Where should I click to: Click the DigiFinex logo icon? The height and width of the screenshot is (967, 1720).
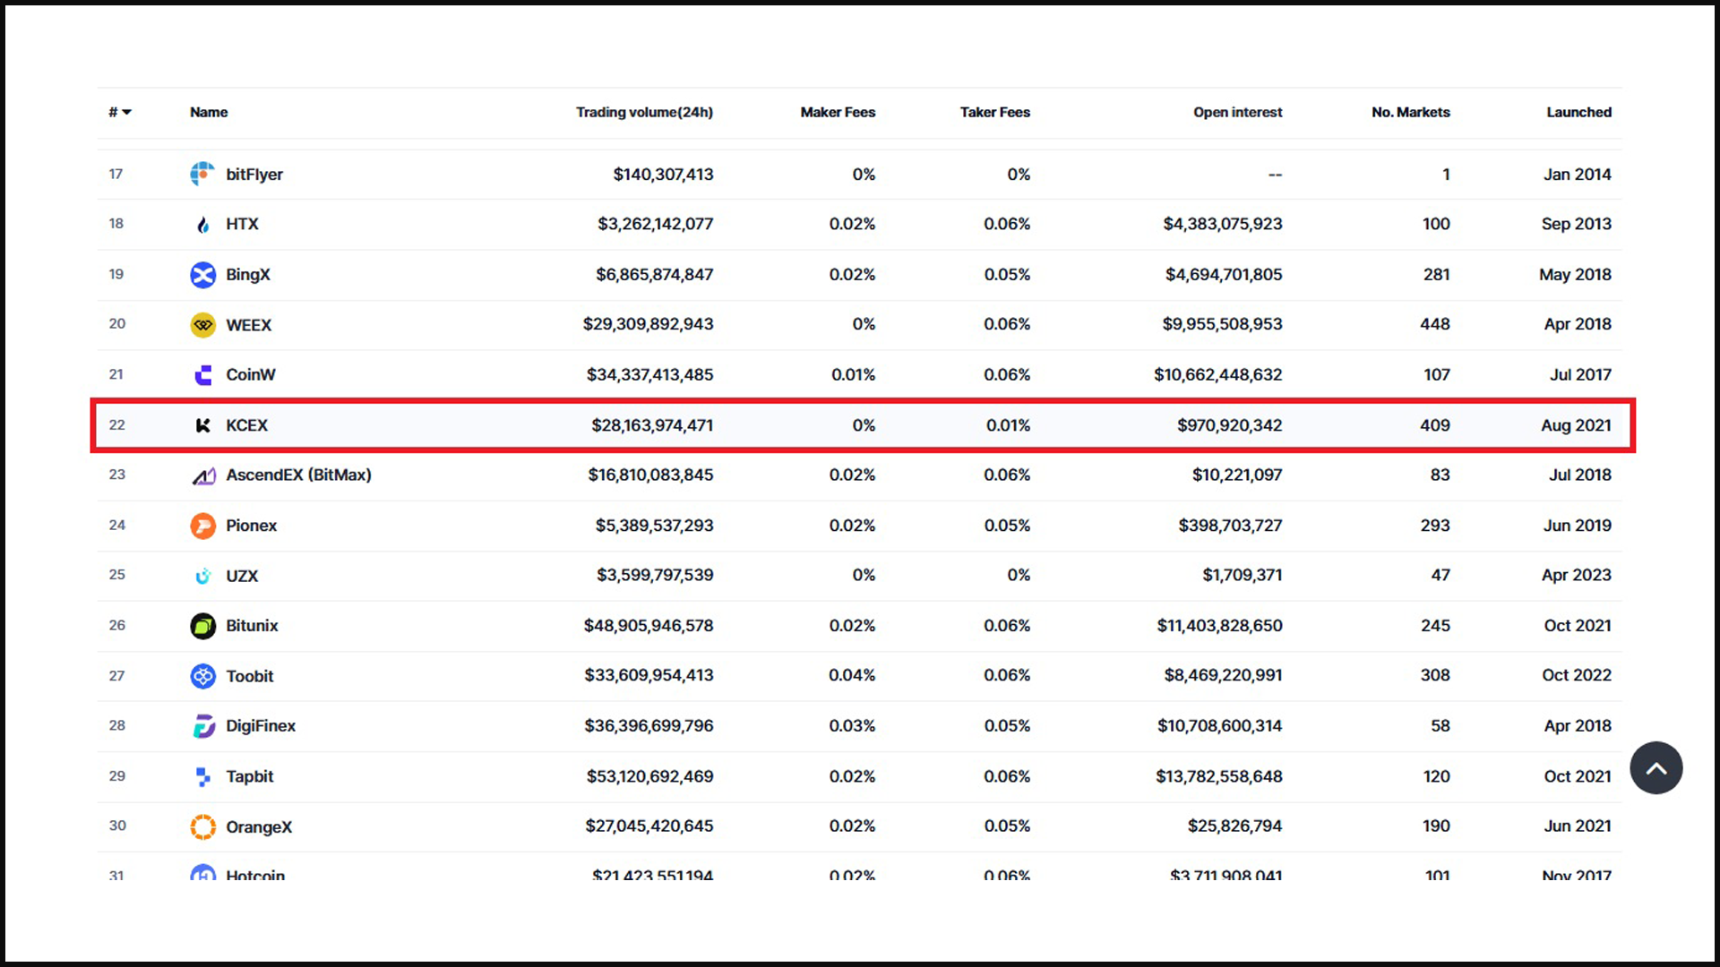203,726
